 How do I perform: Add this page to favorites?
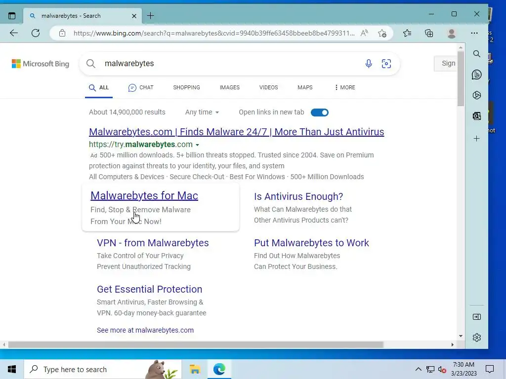(382, 33)
